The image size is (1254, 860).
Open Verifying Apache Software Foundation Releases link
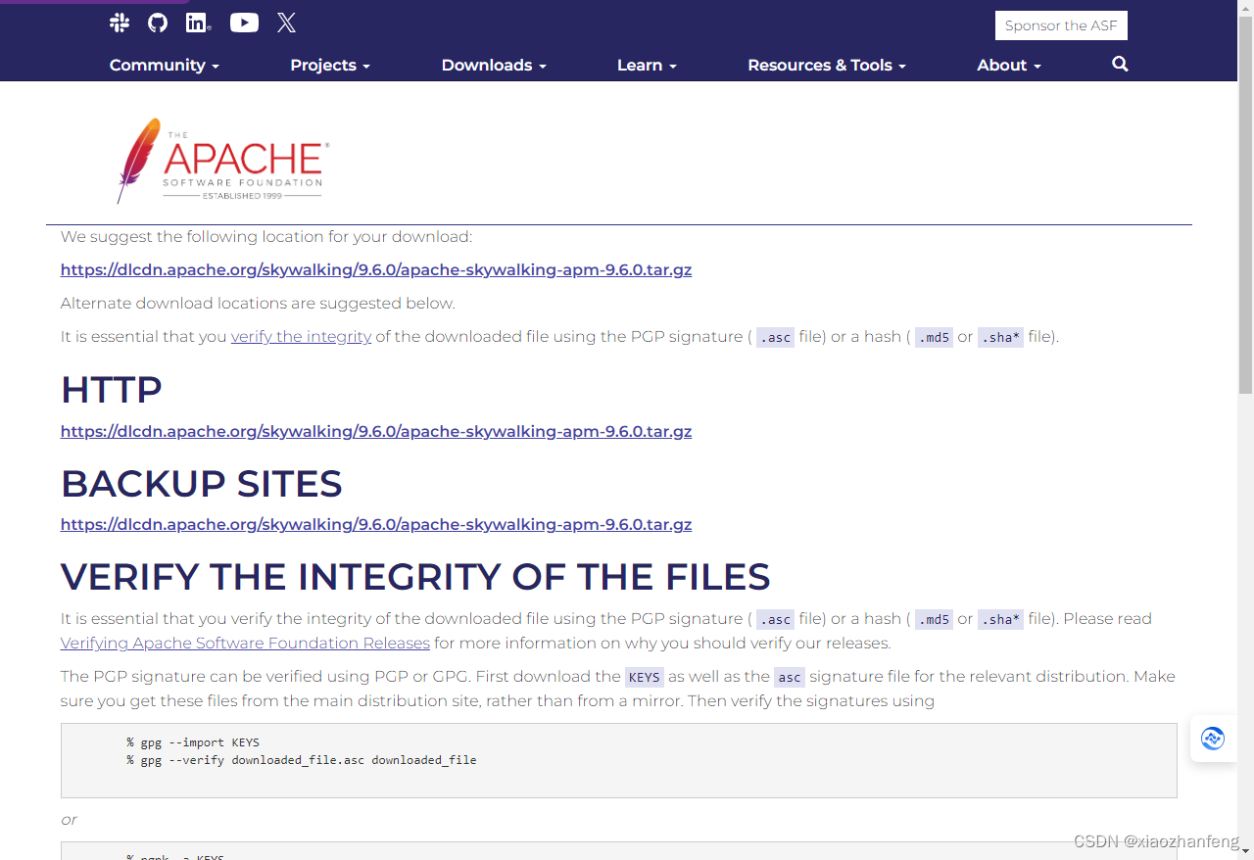click(245, 644)
